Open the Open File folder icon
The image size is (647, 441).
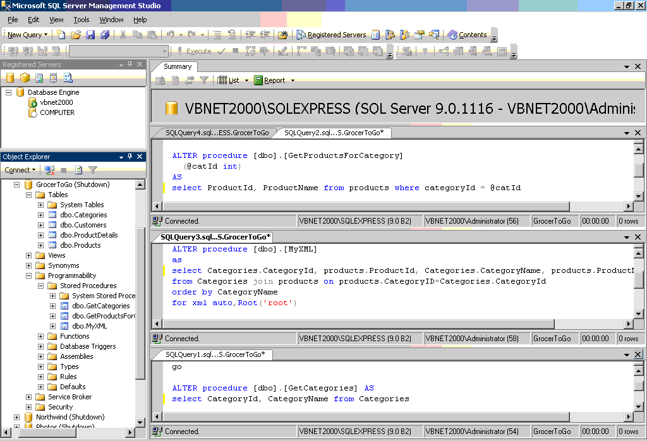coord(76,35)
